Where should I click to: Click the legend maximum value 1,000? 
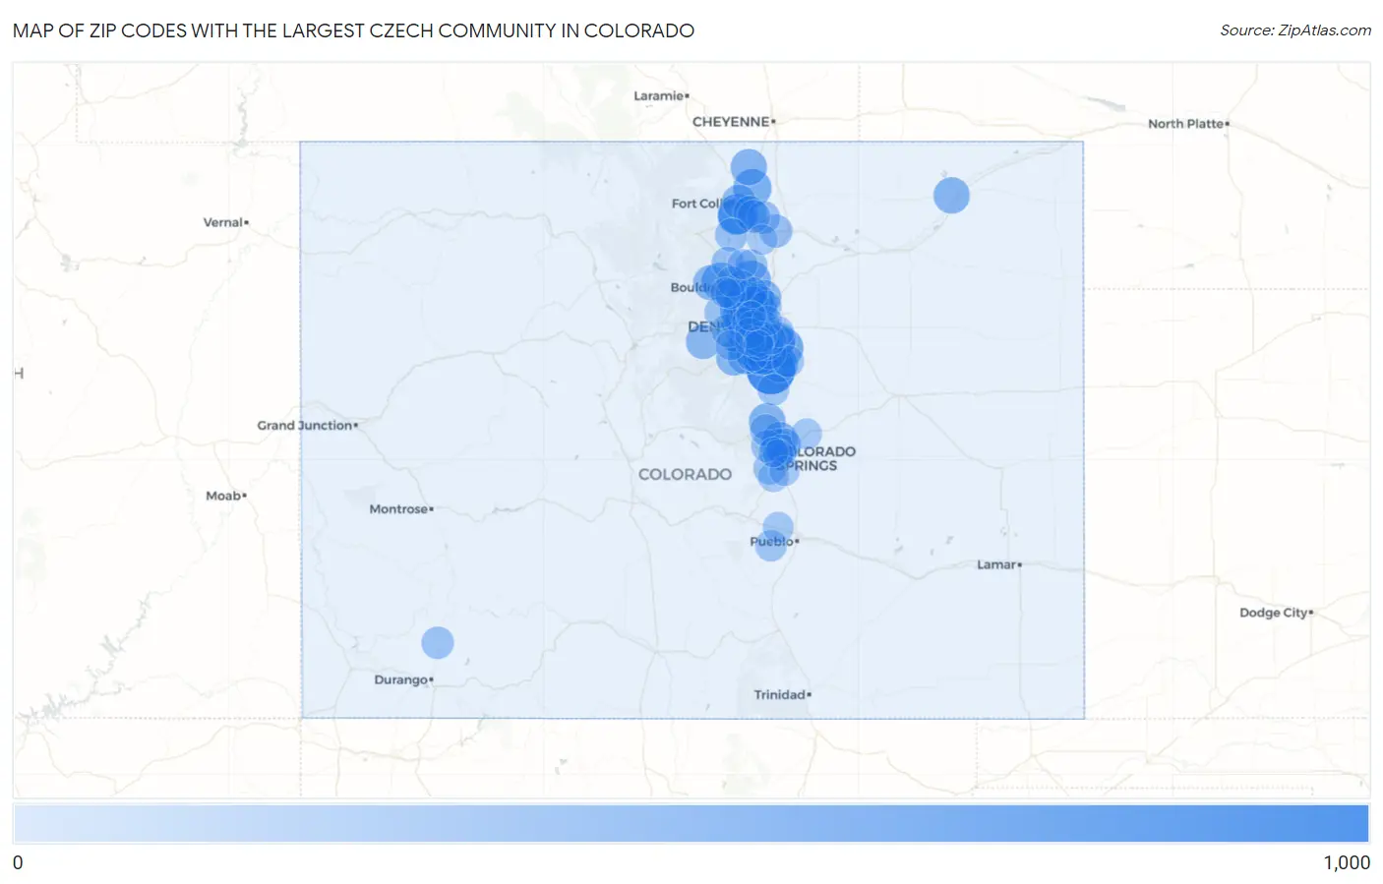1347,863
